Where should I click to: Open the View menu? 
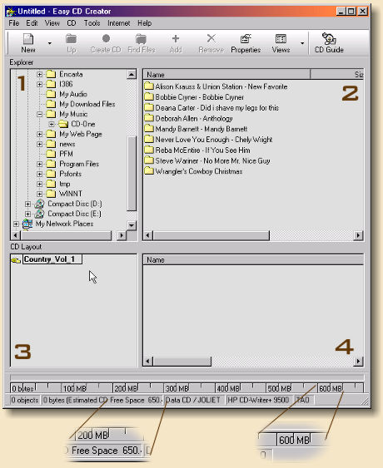[52, 23]
